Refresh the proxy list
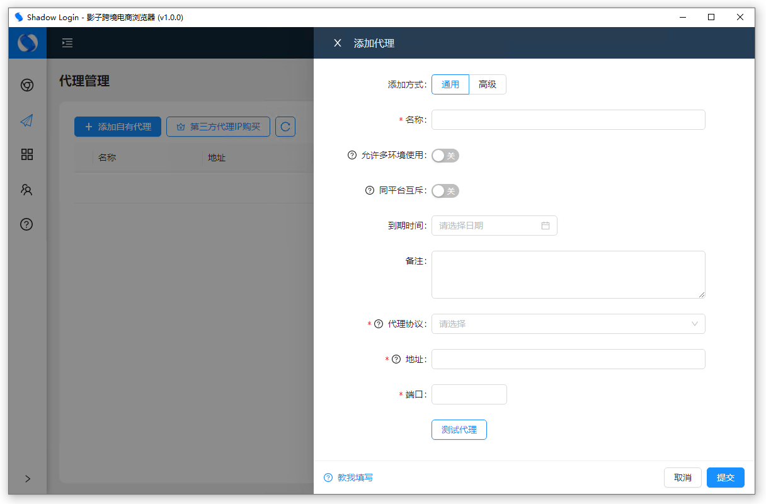Viewport: 766px width, 504px height. (x=285, y=126)
